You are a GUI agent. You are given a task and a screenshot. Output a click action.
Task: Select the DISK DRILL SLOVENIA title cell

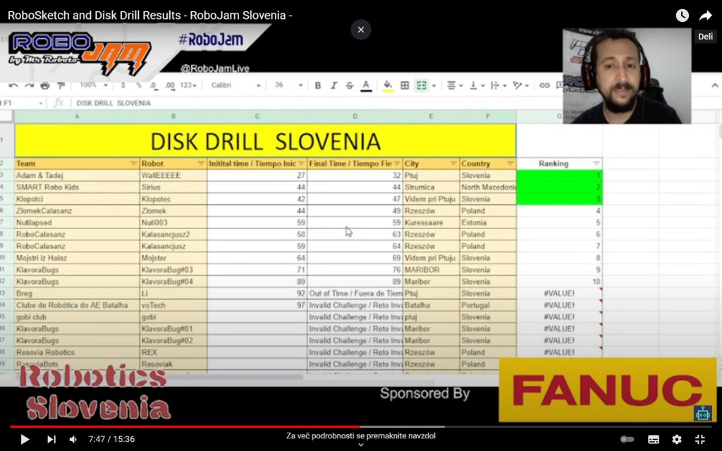(x=265, y=141)
